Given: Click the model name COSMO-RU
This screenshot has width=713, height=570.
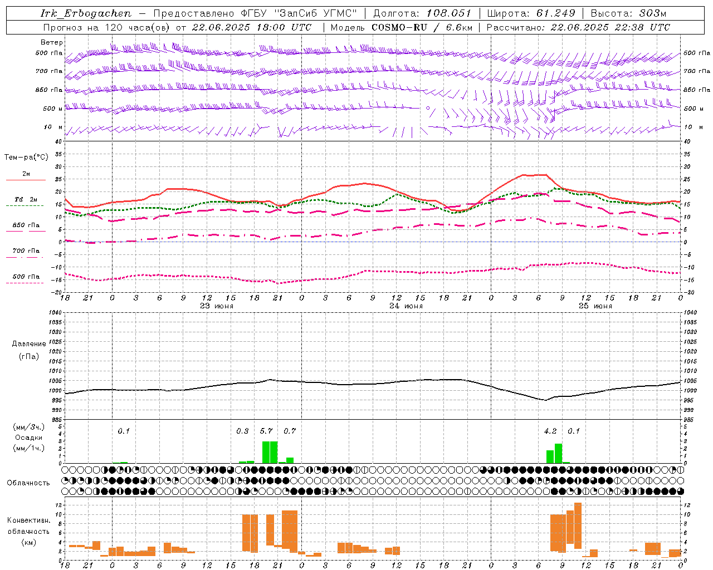Looking at the screenshot, I should [x=399, y=27].
